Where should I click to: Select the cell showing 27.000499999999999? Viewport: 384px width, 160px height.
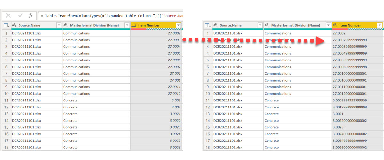[x=357, y=53]
